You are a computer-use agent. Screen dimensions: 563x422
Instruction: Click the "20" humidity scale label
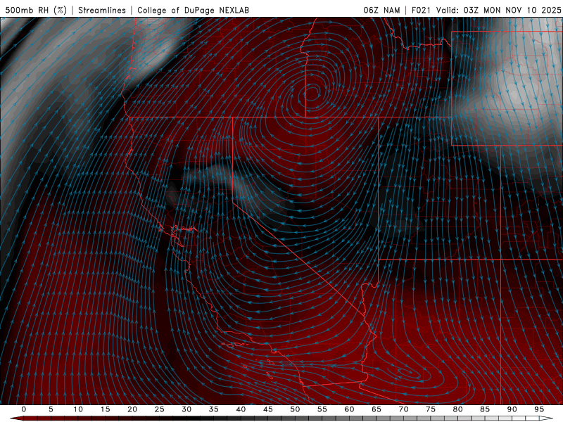[132, 409]
